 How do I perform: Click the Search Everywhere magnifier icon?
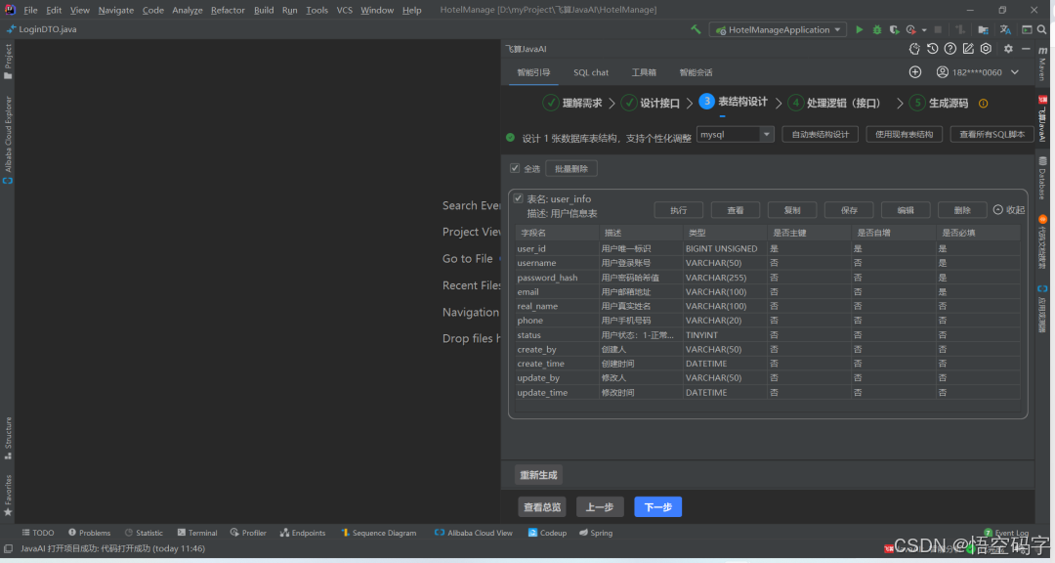(x=1041, y=29)
